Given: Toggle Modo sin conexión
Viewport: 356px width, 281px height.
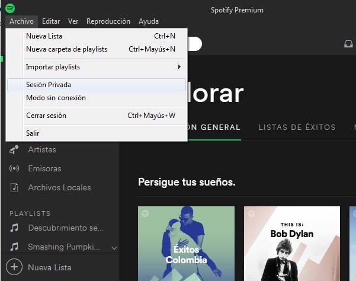Looking at the screenshot, I should pos(97,98).
